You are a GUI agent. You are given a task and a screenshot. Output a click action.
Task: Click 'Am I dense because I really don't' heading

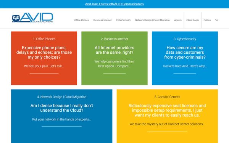coord(61,108)
